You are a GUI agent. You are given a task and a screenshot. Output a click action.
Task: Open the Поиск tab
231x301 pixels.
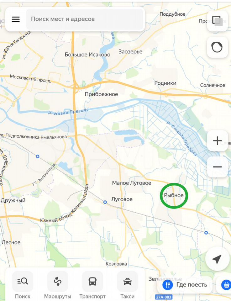click(23, 285)
